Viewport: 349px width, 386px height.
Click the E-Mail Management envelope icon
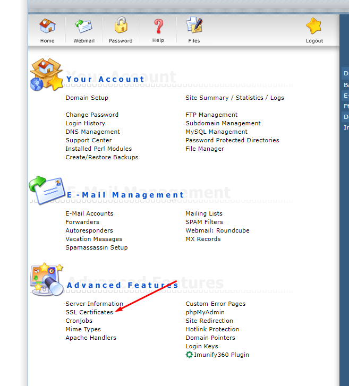coord(47,191)
